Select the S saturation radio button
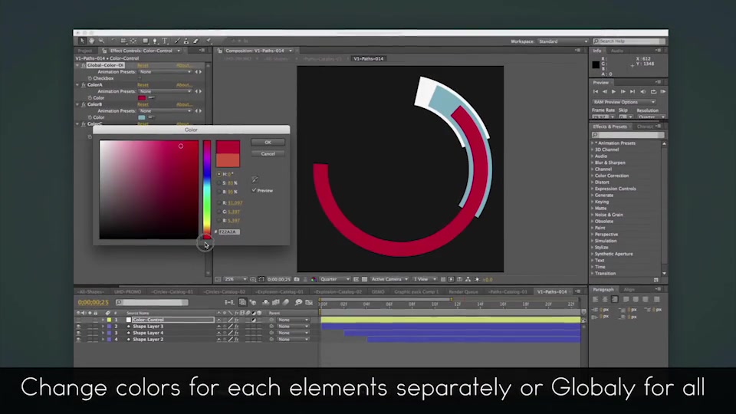The width and height of the screenshot is (736, 414). pyautogui.click(x=219, y=183)
